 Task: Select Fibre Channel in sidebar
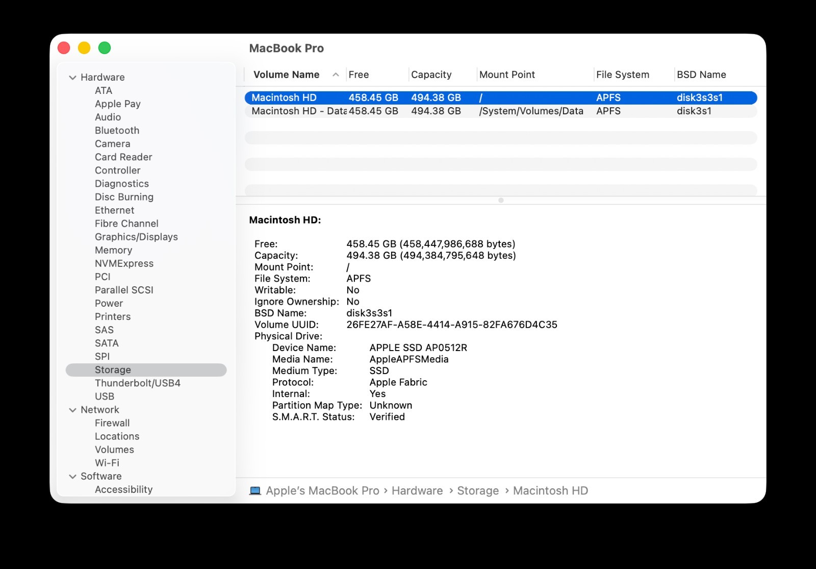pos(126,223)
